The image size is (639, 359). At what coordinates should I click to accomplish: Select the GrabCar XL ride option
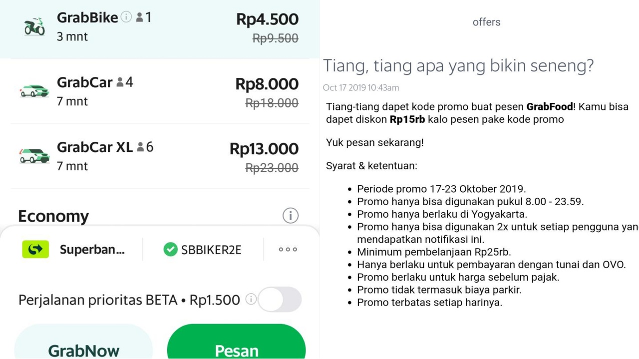point(160,156)
